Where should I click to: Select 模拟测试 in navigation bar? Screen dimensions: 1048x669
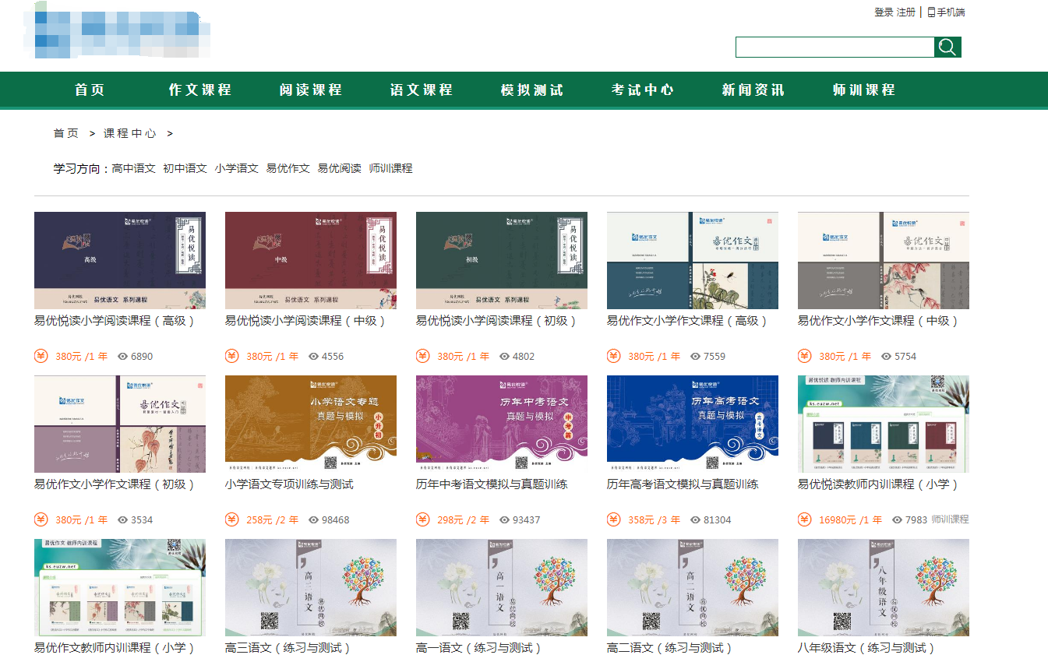pyautogui.click(x=532, y=90)
